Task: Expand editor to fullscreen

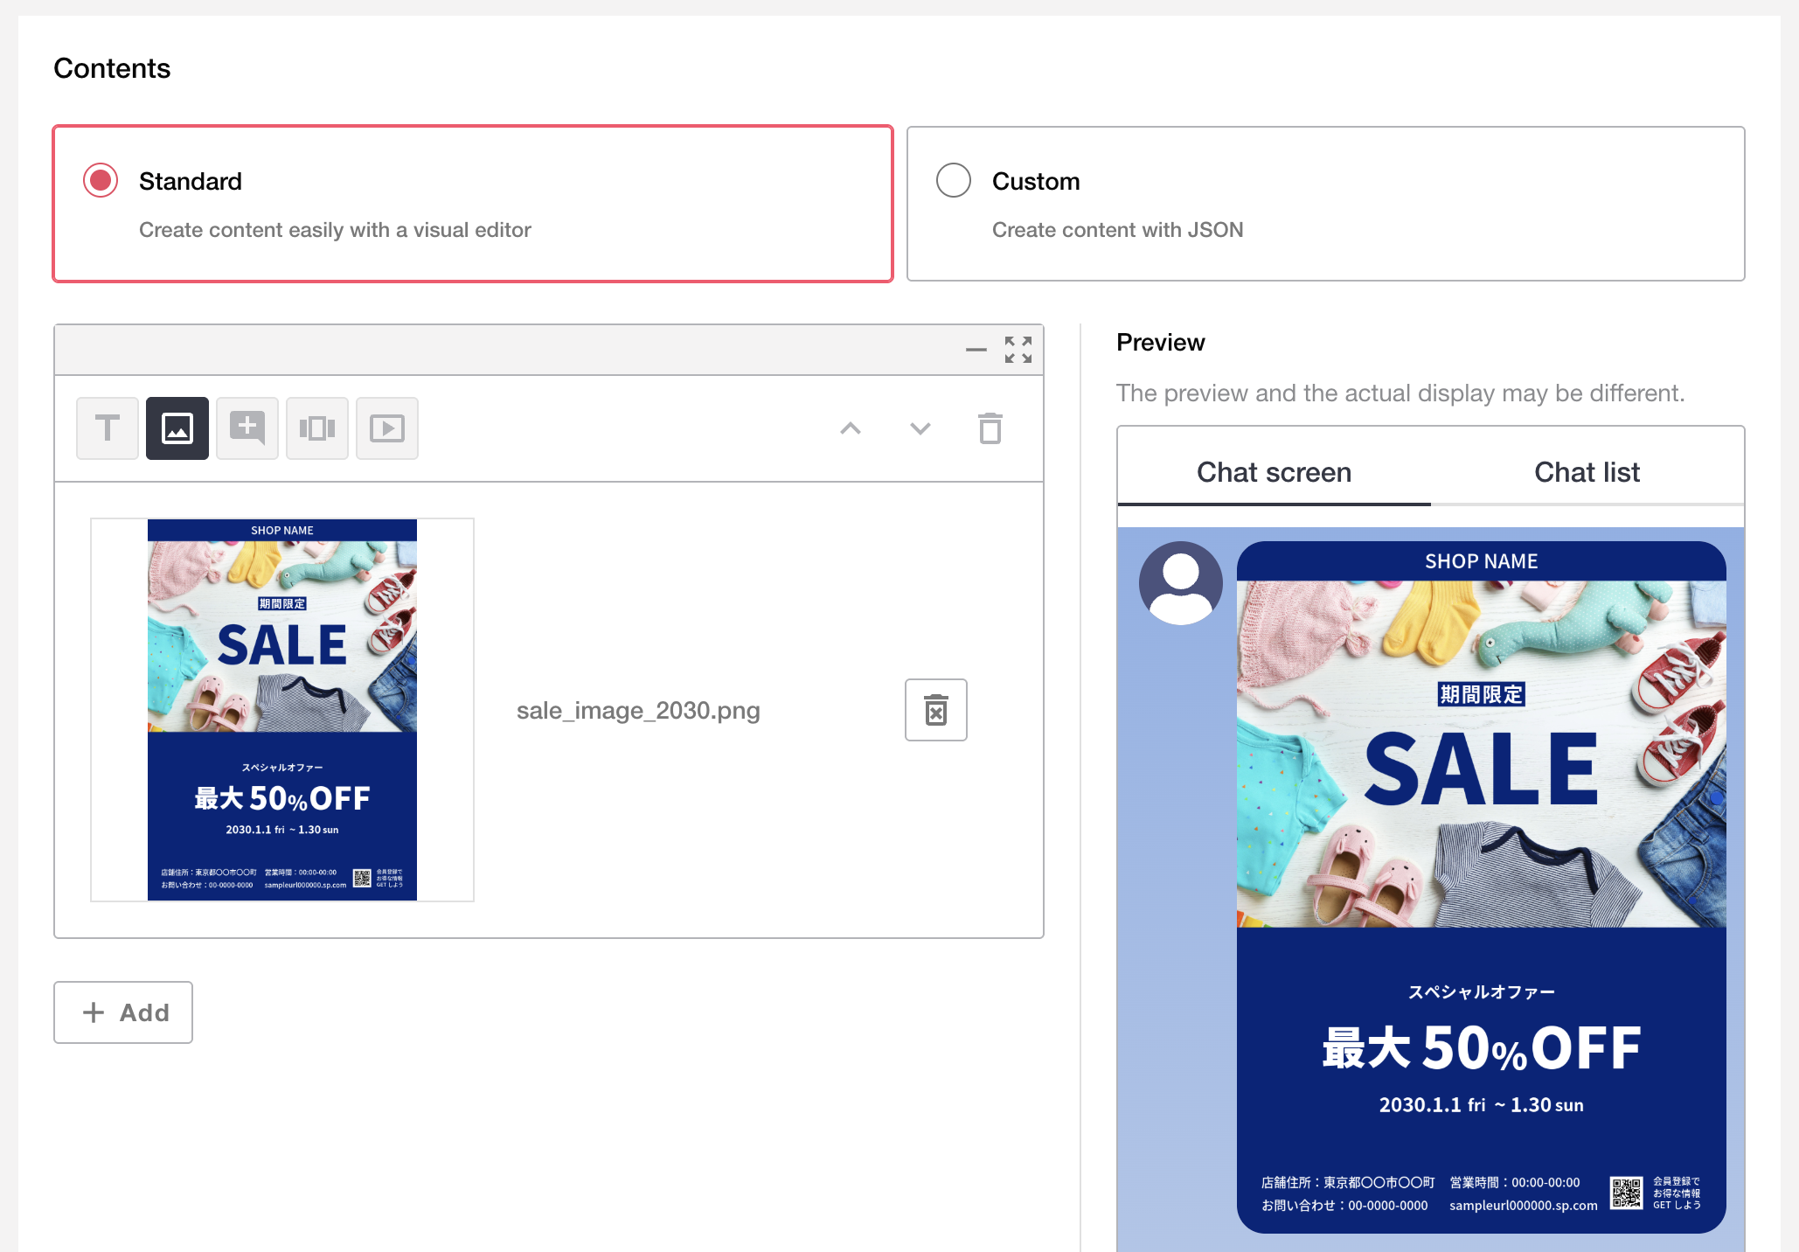Action: pos(1018,350)
